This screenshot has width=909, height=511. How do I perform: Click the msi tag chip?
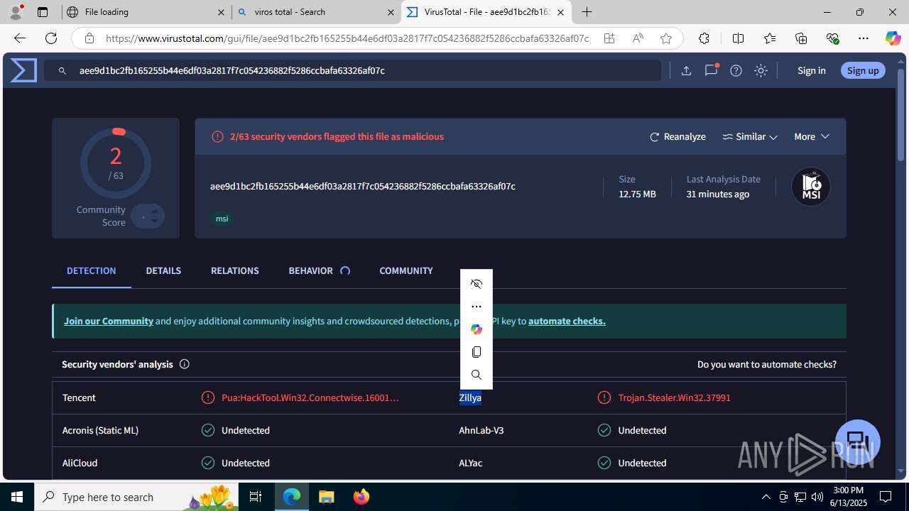pos(222,219)
